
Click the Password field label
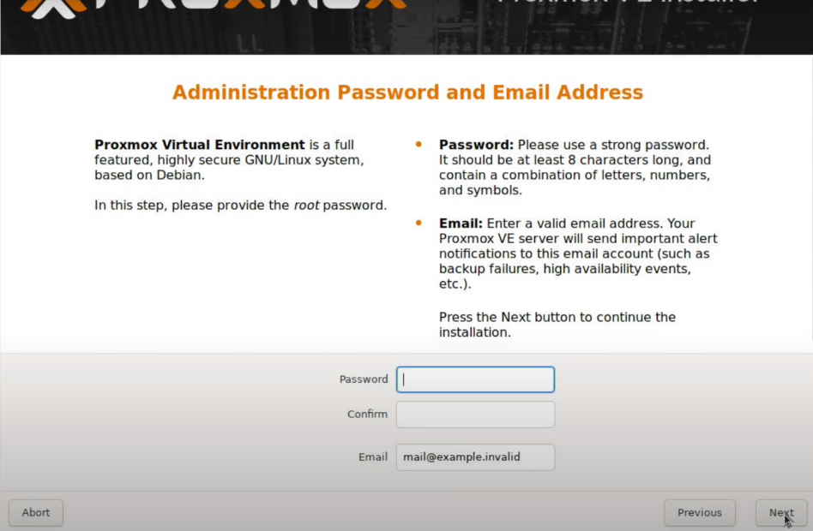(x=364, y=379)
